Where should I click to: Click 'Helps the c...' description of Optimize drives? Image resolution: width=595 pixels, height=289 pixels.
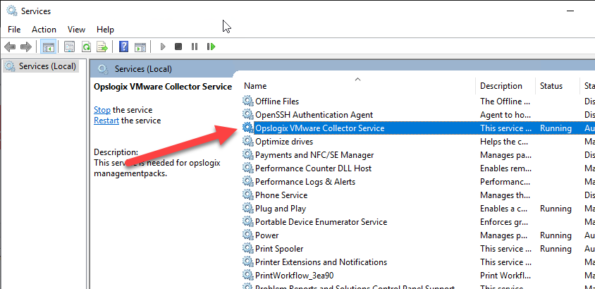(503, 142)
